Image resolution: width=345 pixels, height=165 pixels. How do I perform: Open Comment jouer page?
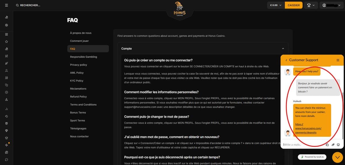tap(79, 41)
